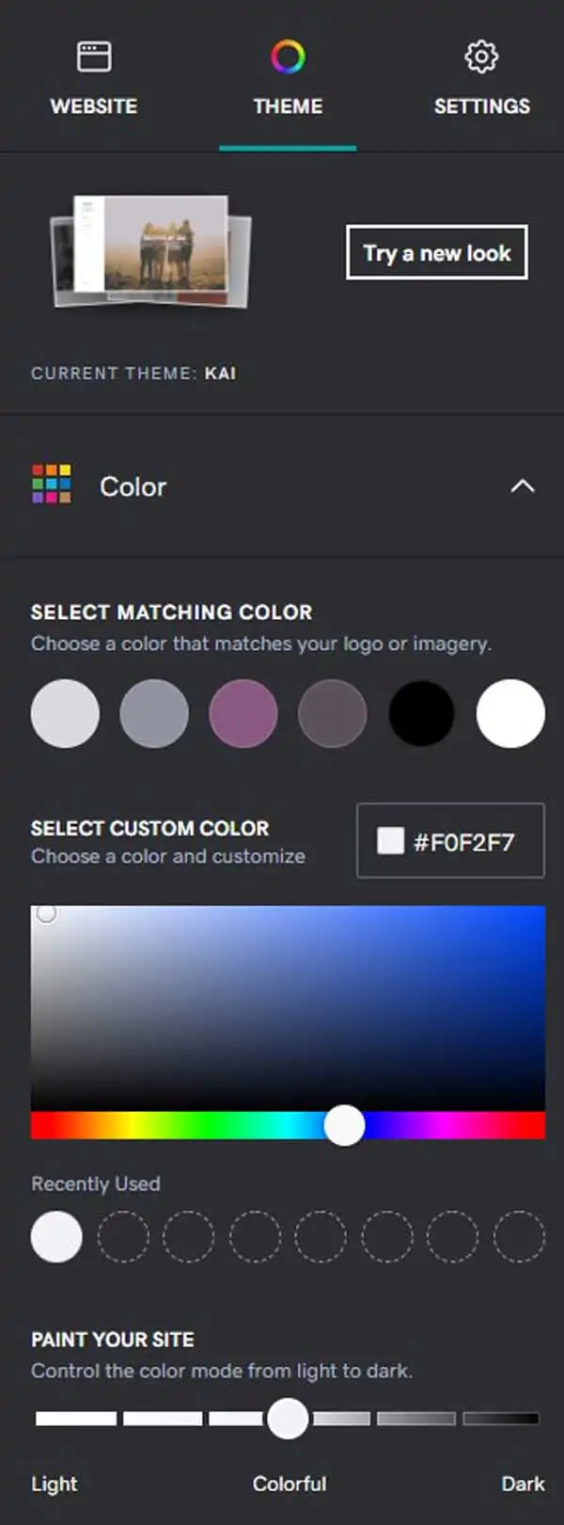This screenshot has width=564, height=1525.
Task: Click inside the blue saturation picker area
Action: click(x=288, y=1008)
